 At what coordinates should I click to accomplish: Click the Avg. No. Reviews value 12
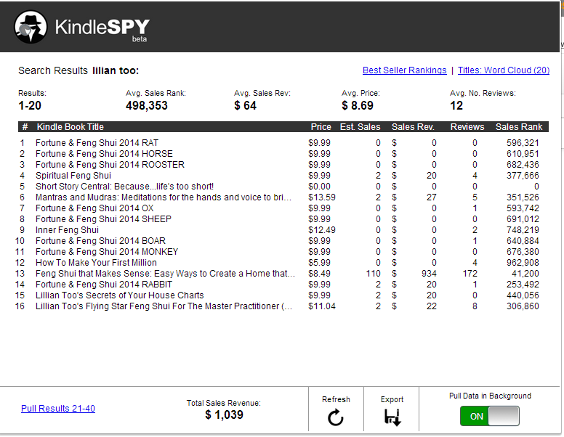(456, 106)
